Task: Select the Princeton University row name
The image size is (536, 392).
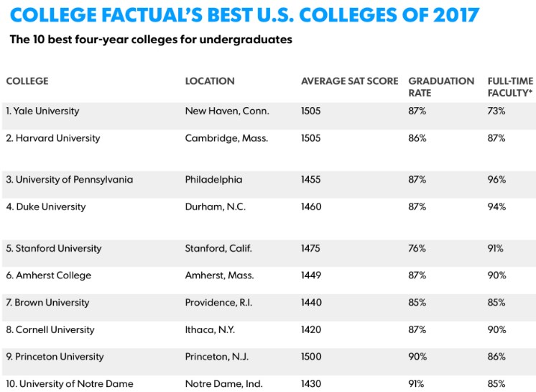Action: click(55, 357)
